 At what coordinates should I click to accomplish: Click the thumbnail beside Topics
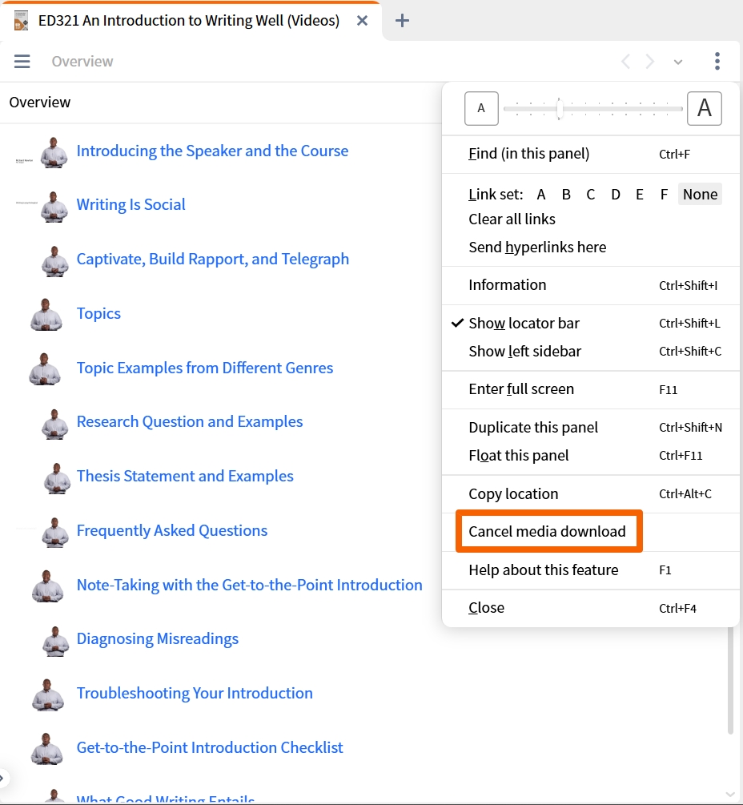point(46,314)
